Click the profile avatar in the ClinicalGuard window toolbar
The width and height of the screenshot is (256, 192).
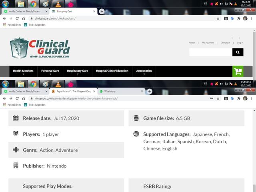[x=245, y=18]
